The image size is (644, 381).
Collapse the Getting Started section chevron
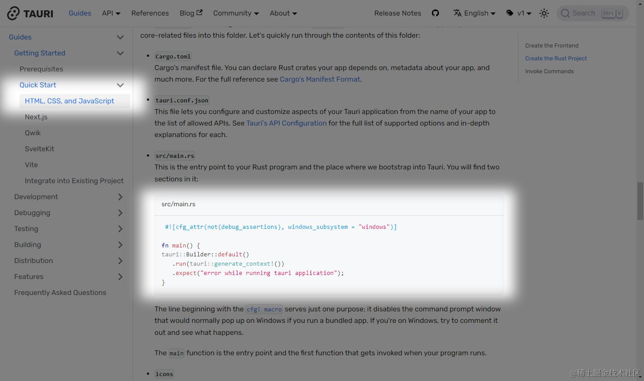coord(120,53)
